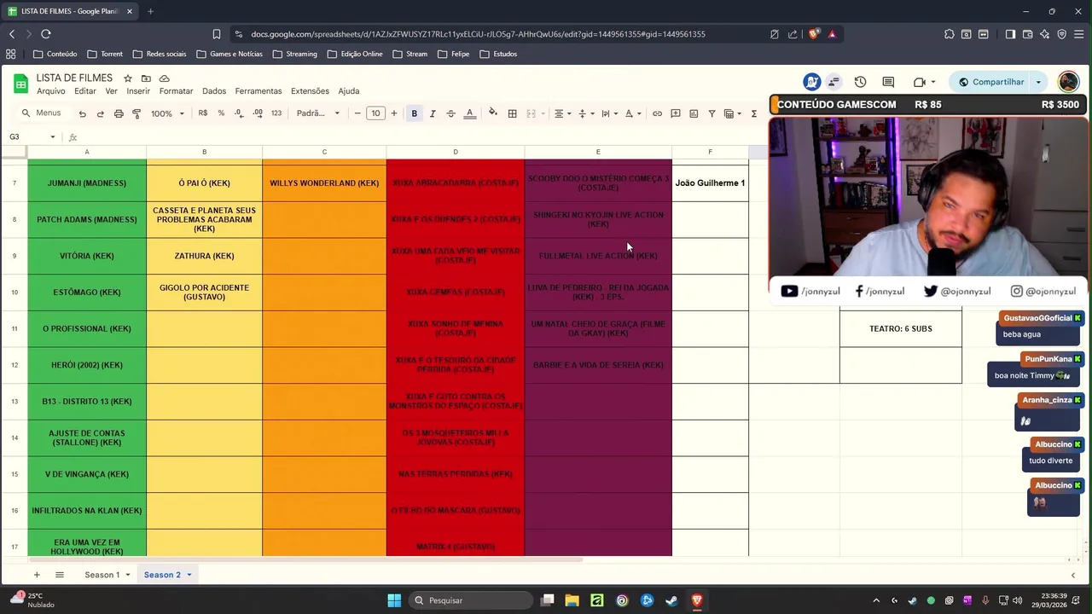Redo the last action in the toolbar
The image size is (1092, 614).
coord(100,113)
